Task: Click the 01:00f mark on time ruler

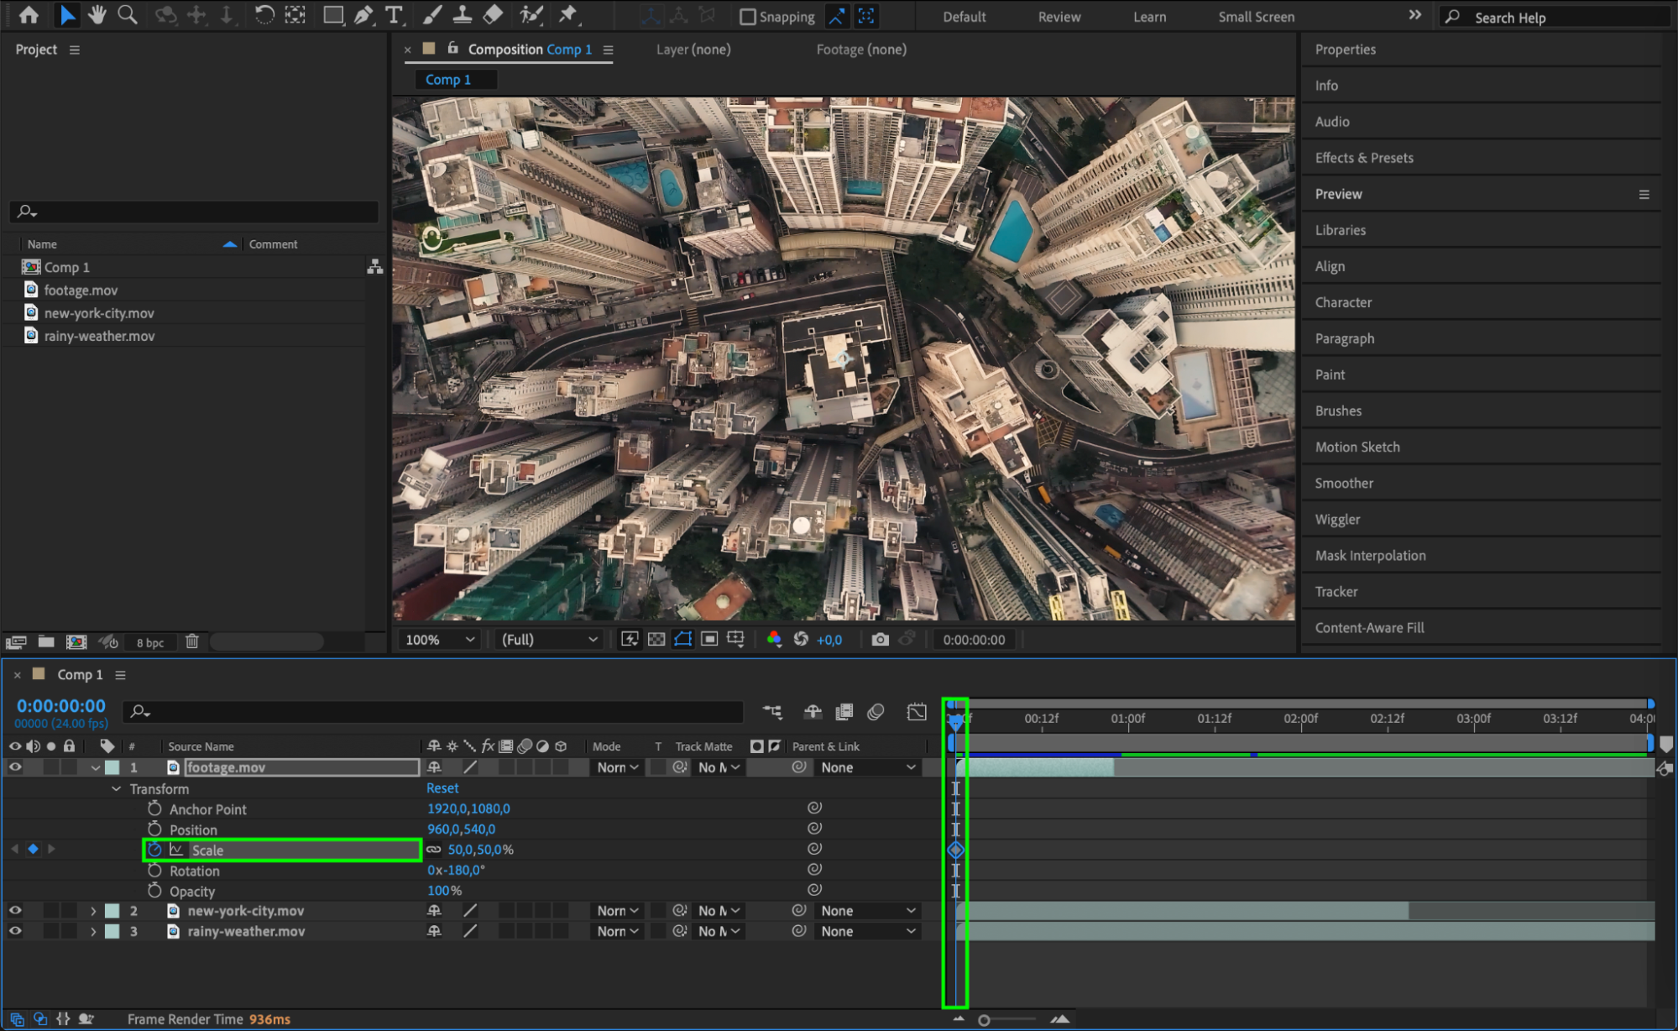Action: coord(1127,719)
